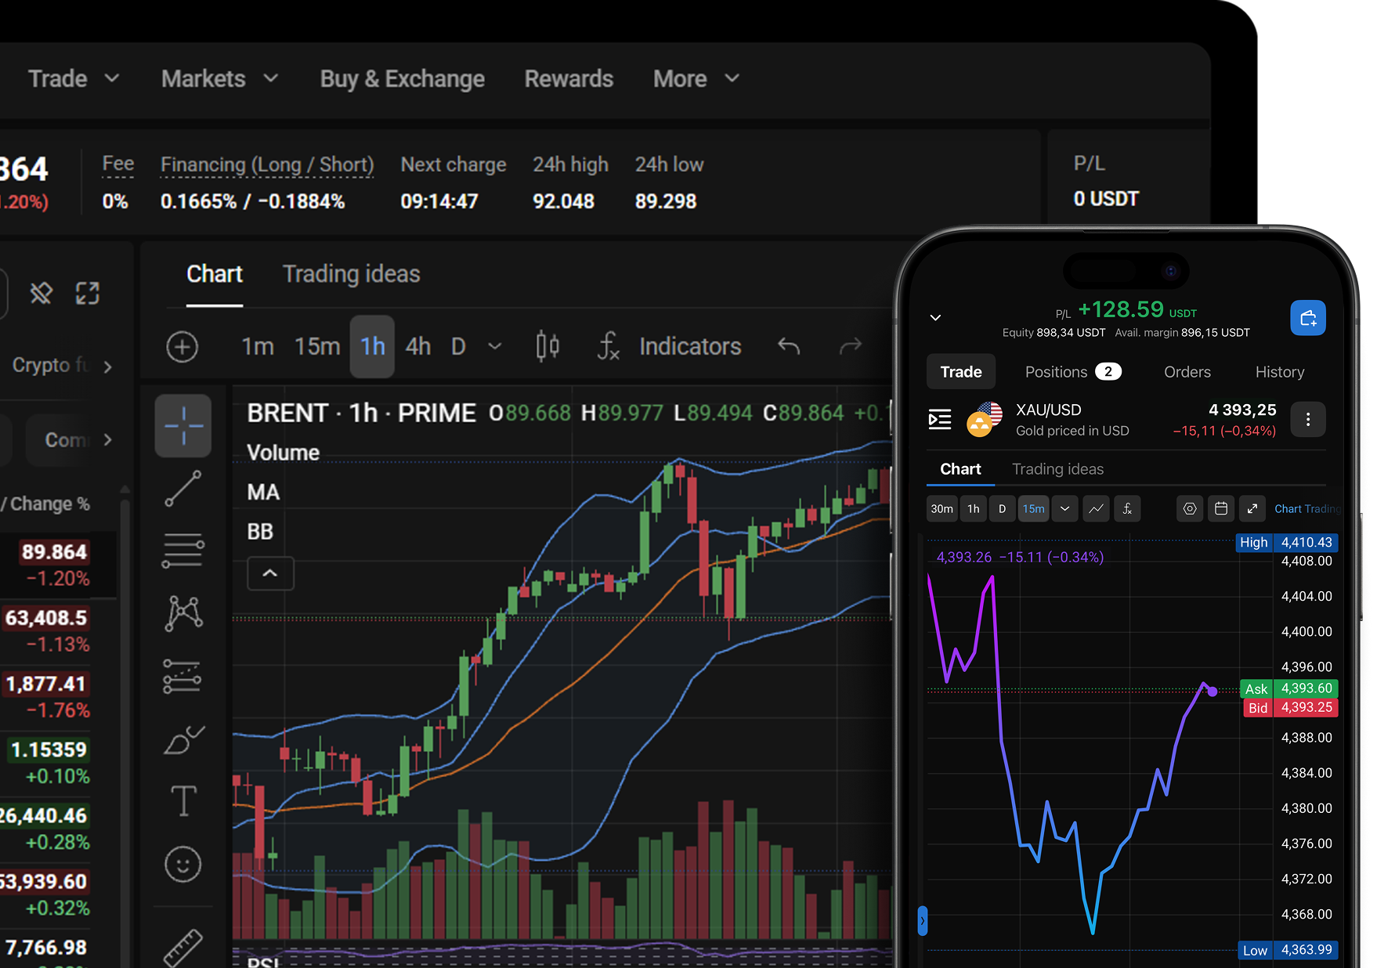Select the trend line drawing tool
The width and height of the screenshot is (1395, 968).
click(183, 489)
